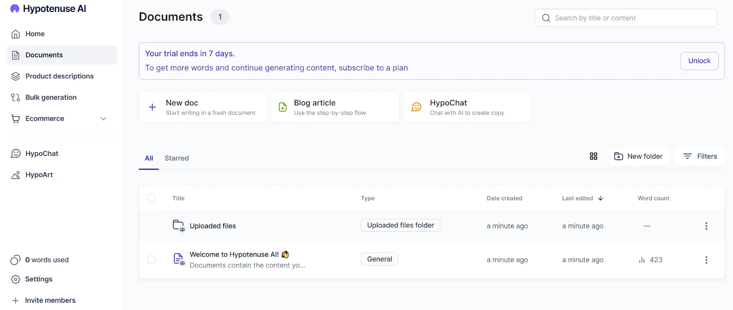Click the Home house icon in sidebar
Viewport: 733px width, 310px height.
(x=16, y=34)
